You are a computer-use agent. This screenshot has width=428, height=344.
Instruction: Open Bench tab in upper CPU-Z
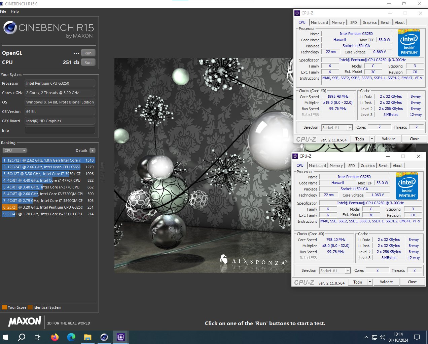[x=386, y=23]
